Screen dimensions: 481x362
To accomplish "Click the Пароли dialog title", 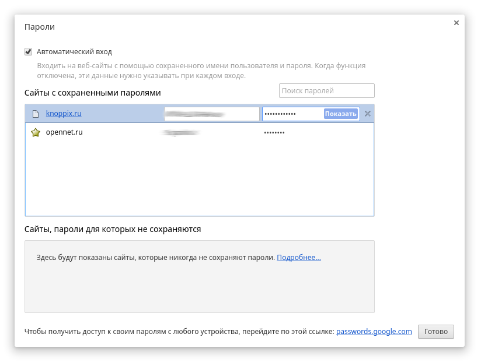I will [40, 27].
